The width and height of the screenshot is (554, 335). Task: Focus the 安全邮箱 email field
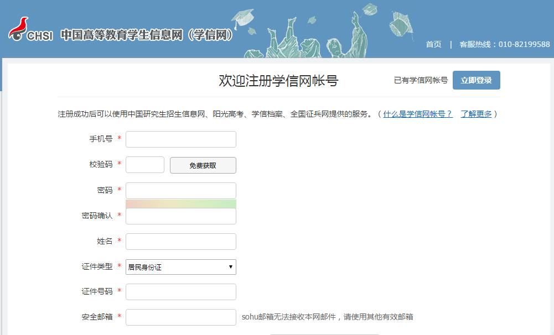(x=181, y=317)
